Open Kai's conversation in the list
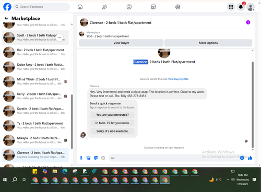The image size is (261, 192). tap(35, 52)
